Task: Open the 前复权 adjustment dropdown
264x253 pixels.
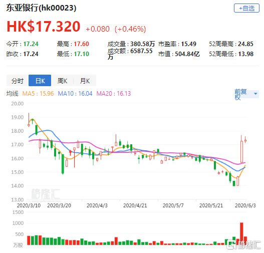Action: click(x=246, y=94)
